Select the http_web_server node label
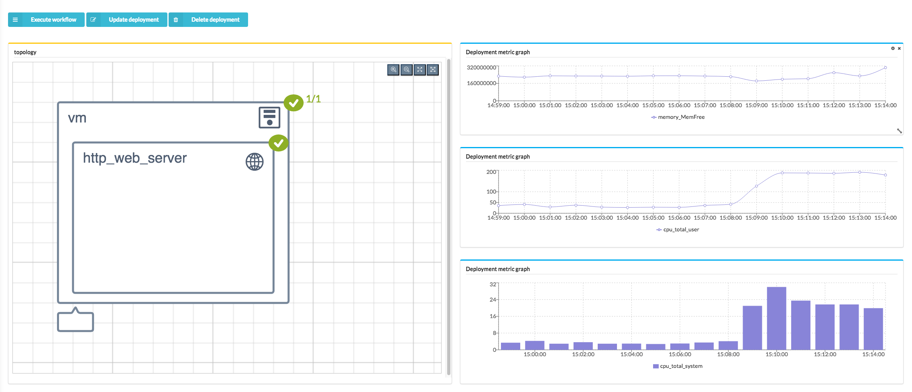Viewport: 912px width, 392px height. (x=135, y=158)
